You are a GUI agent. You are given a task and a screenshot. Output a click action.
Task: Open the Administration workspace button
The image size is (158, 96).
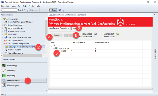pos(24,80)
